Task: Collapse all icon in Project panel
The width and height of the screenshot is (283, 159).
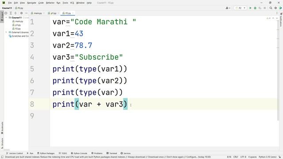Action: tap(15, 13)
